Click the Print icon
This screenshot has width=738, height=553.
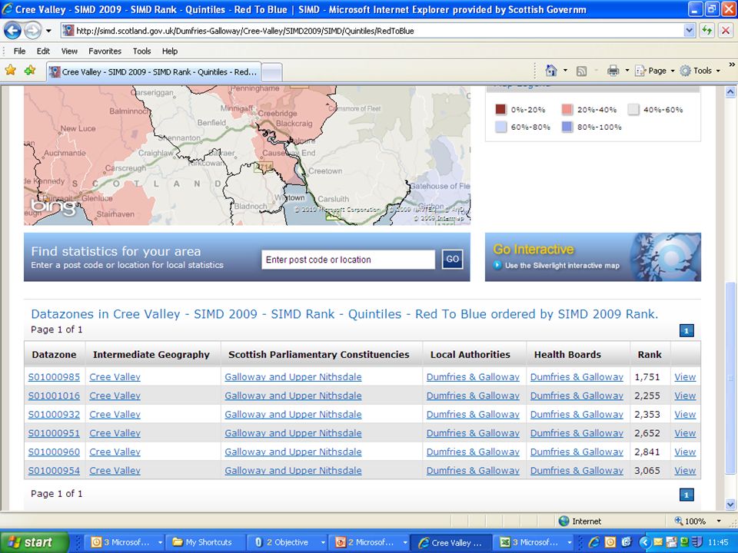click(613, 71)
